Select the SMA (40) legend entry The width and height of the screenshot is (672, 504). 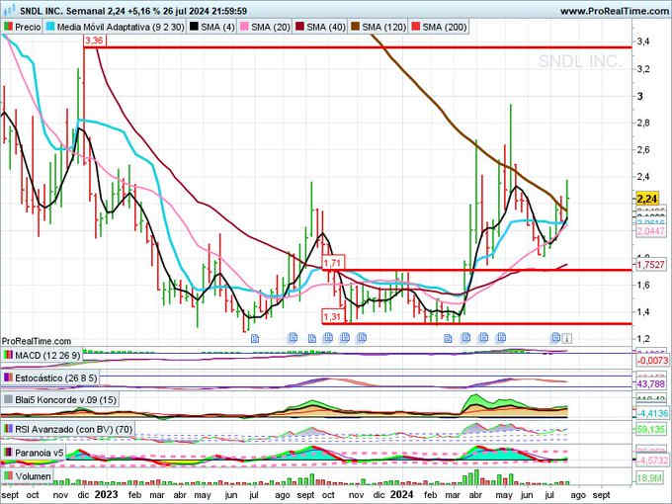[320, 27]
